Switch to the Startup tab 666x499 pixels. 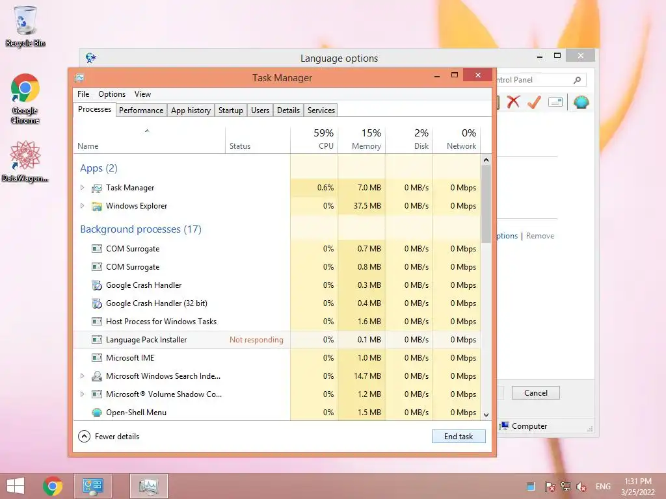point(231,110)
